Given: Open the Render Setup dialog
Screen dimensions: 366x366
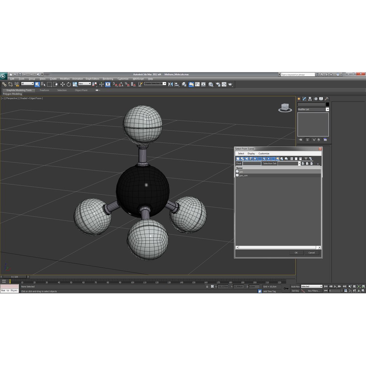Looking at the screenshot, I should pos(218,84).
